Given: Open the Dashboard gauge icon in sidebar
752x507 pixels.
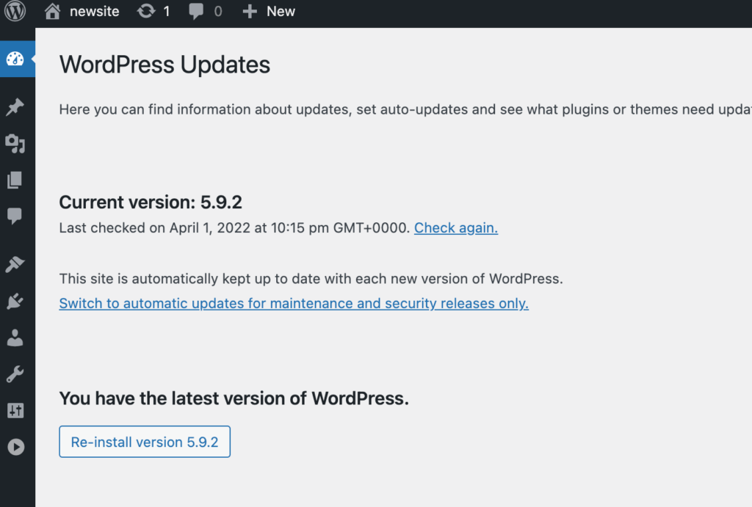Looking at the screenshot, I should click(15, 59).
